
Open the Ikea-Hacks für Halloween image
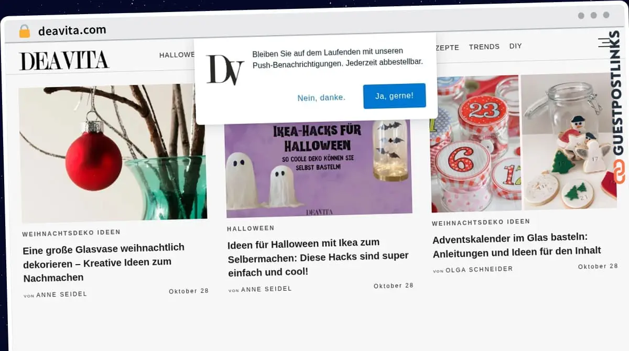[x=319, y=169]
